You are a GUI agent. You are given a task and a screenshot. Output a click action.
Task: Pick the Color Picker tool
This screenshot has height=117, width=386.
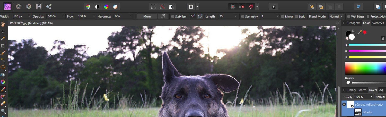[x=3, y=38]
